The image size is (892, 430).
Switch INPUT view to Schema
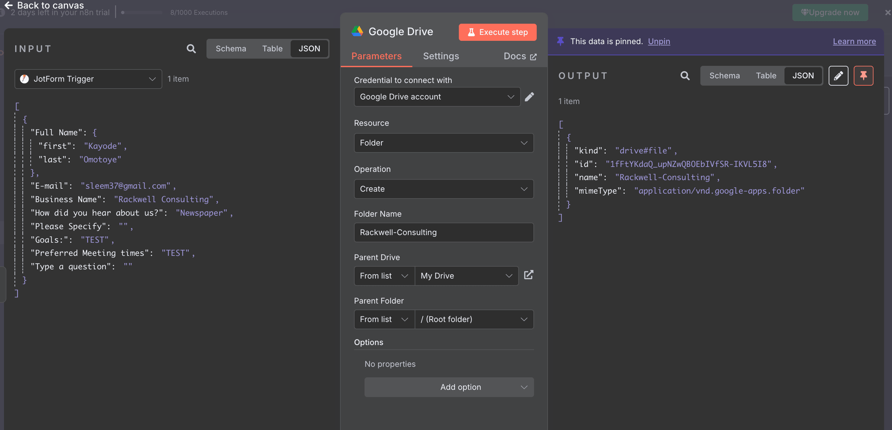click(x=231, y=49)
